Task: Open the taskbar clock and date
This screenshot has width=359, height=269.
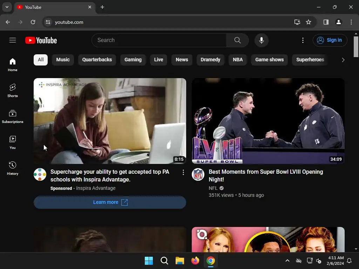Action: [335, 261]
